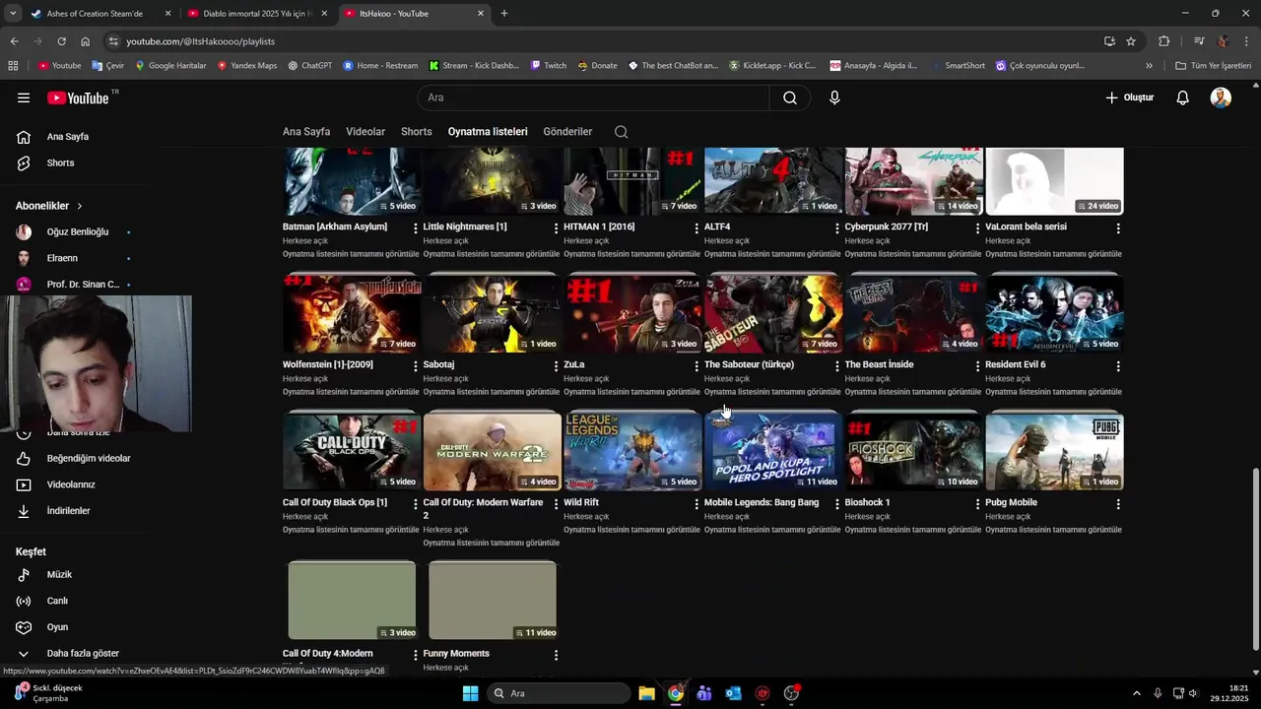This screenshot has width=1261, height=709.
Task: Bookmark this page with star icon
Action: 1131,41
